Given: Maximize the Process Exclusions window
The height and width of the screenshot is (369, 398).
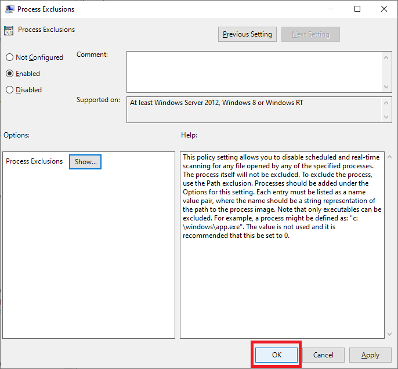Looking at the screenshot, I should tap(357, 9).
